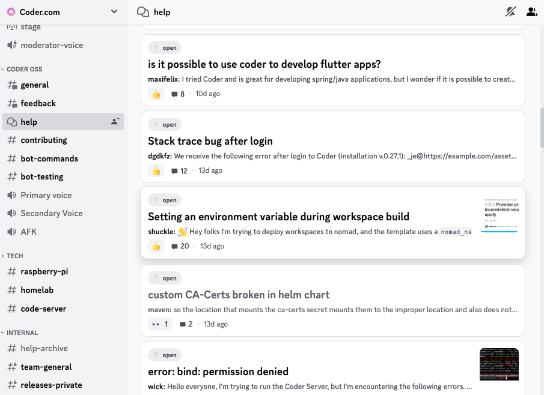Viewport: 544px width, 395px height.
Task: Open the moderator-voice channel
Action: pos(52,45)
